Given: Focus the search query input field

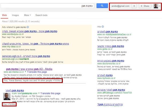Looking at the screenshot, I should (x=47, y=6).
